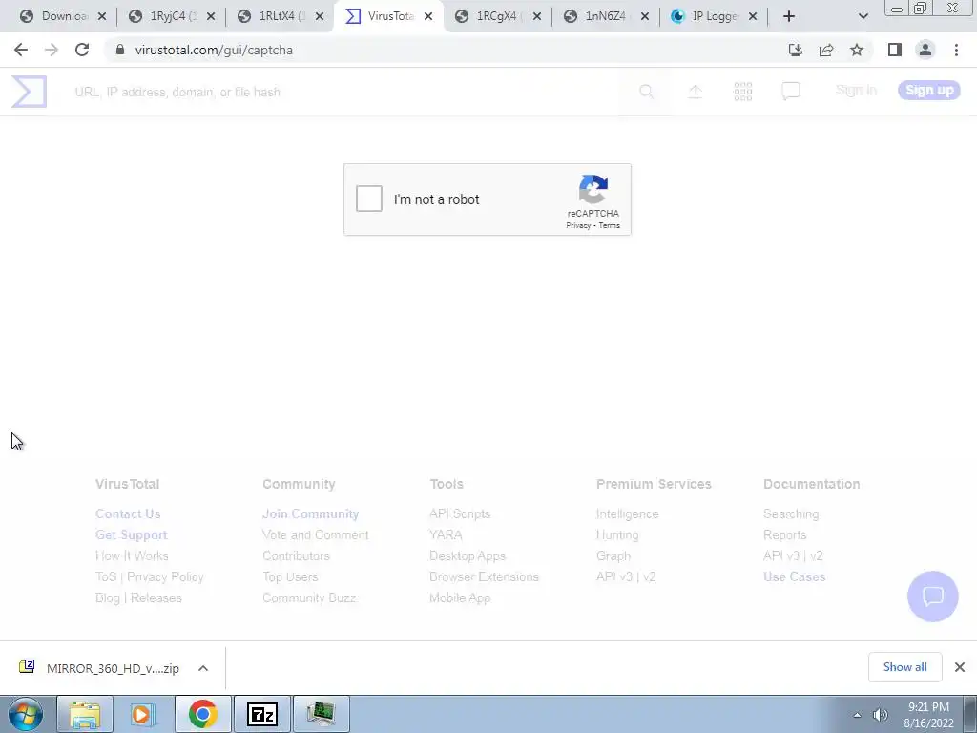Click the Chrome taskbar icon

click(202, 714)
